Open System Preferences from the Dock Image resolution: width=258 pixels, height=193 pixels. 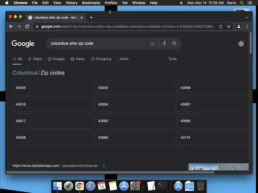[x=135, y=186]
